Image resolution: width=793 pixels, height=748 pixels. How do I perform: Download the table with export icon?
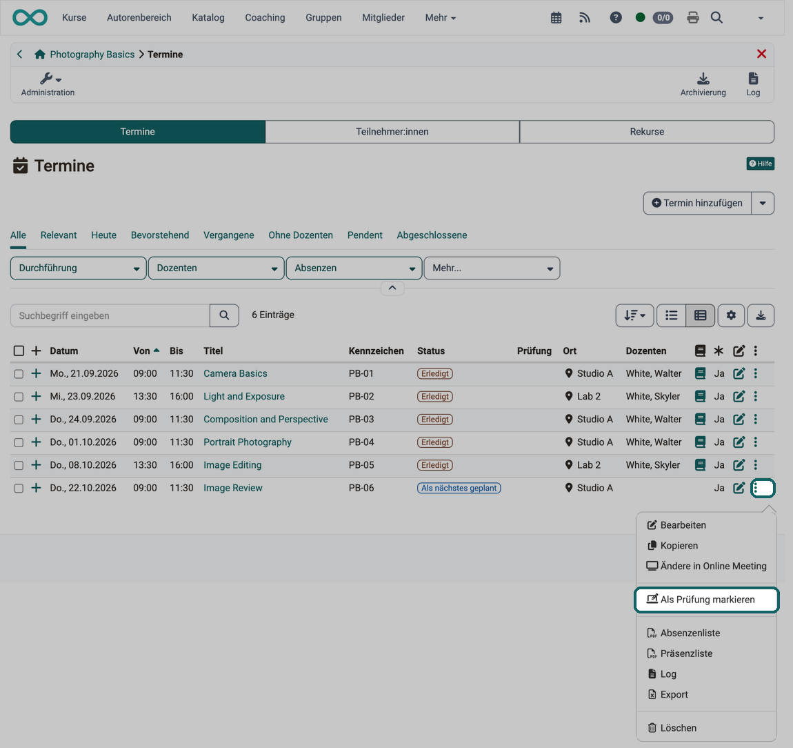click(x=761, y=315)
